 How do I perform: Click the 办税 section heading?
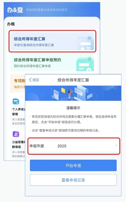coord(11,24)
